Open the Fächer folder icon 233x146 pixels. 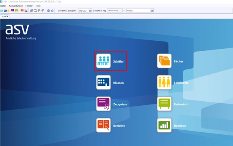point(164,61)
